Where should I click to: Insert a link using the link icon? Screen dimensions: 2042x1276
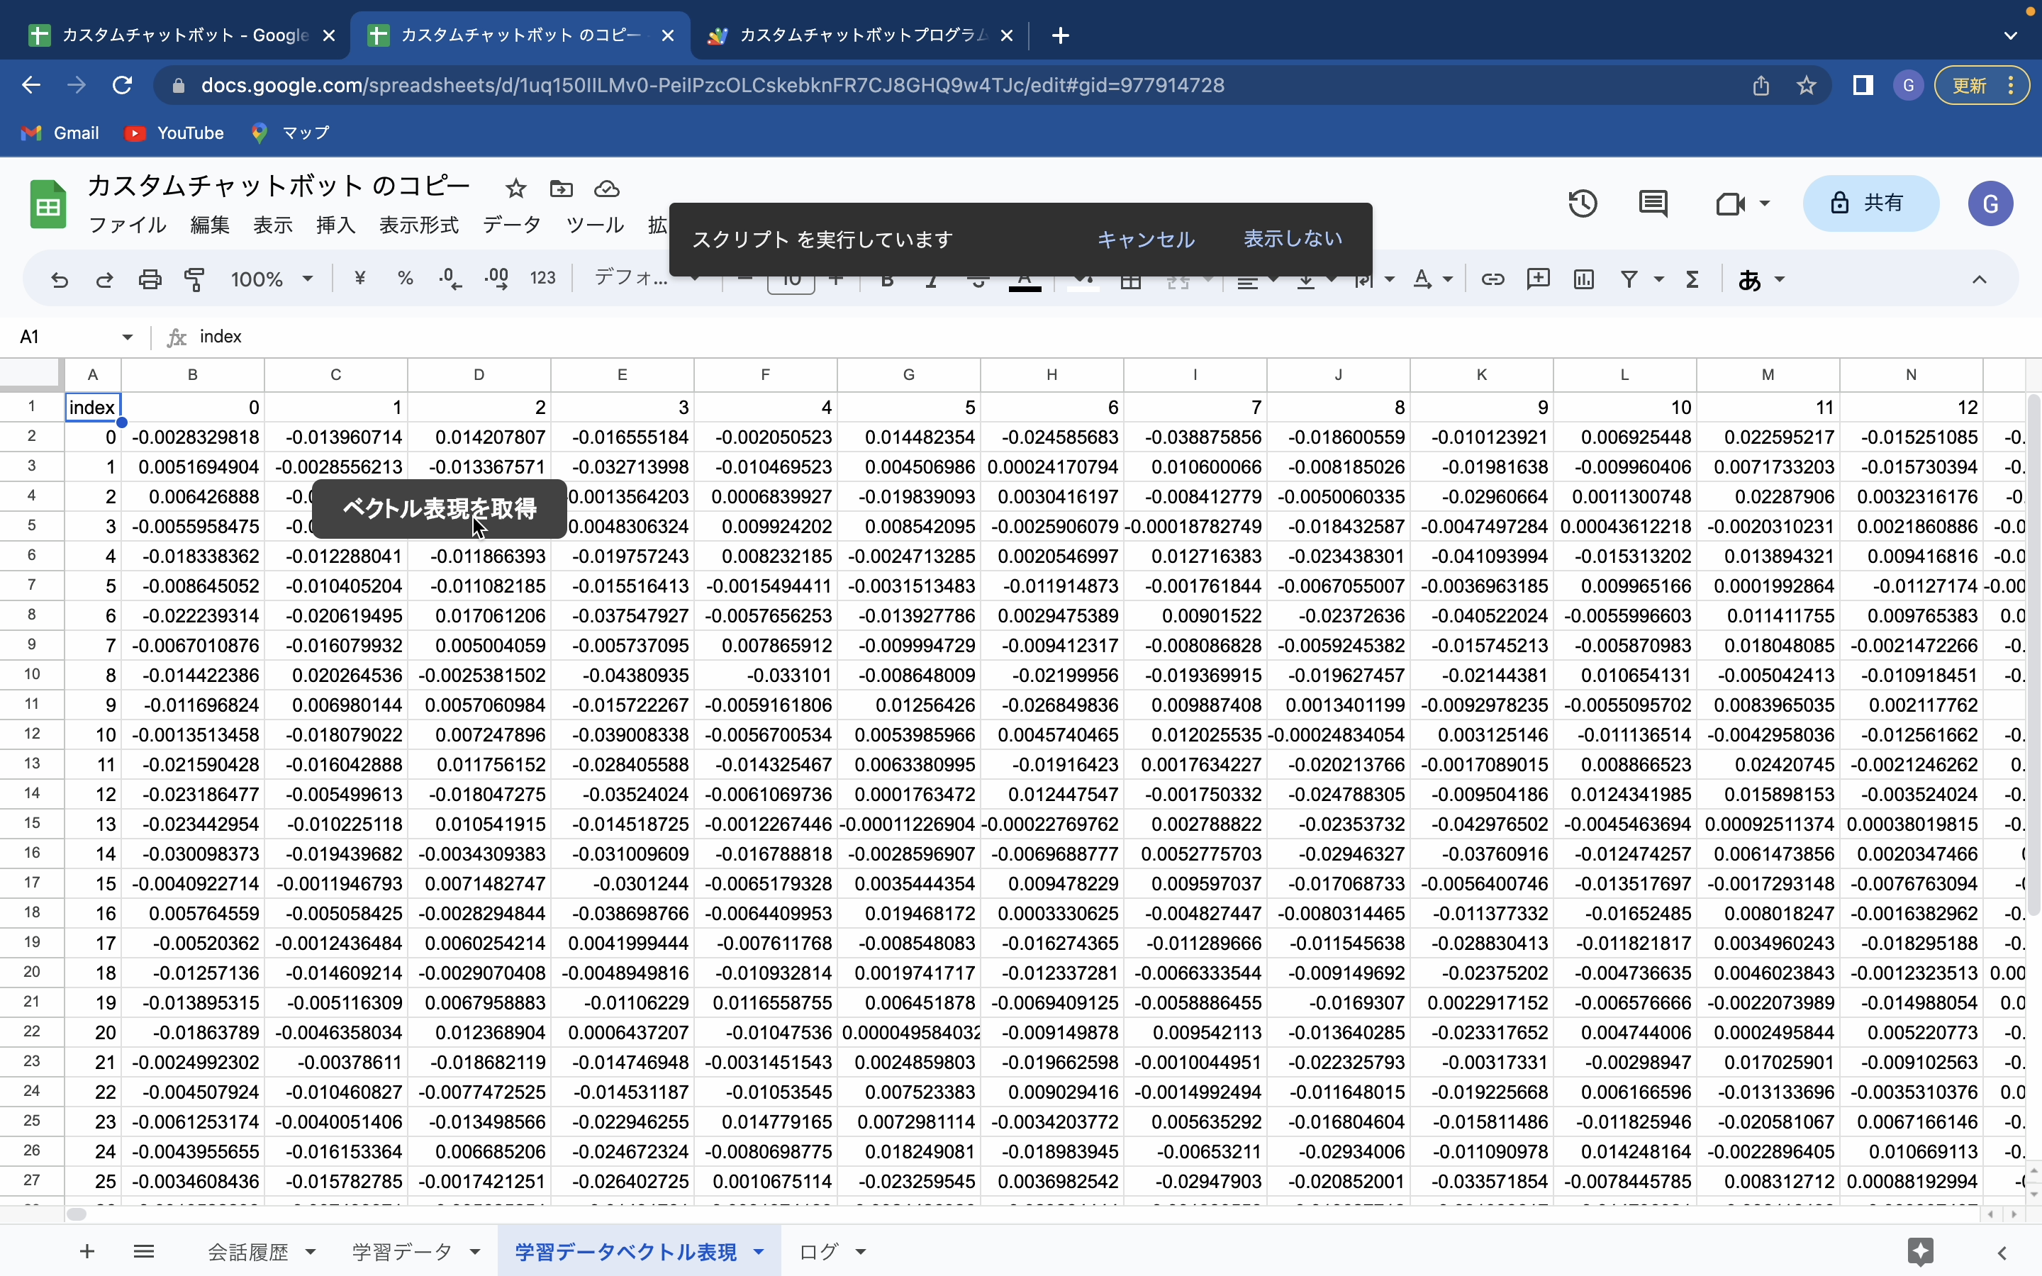(x=1492, y=279)
